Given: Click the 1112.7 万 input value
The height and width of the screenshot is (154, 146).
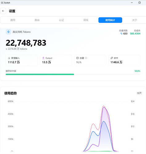Looking at the screenshot, I should tap(14, 62).
